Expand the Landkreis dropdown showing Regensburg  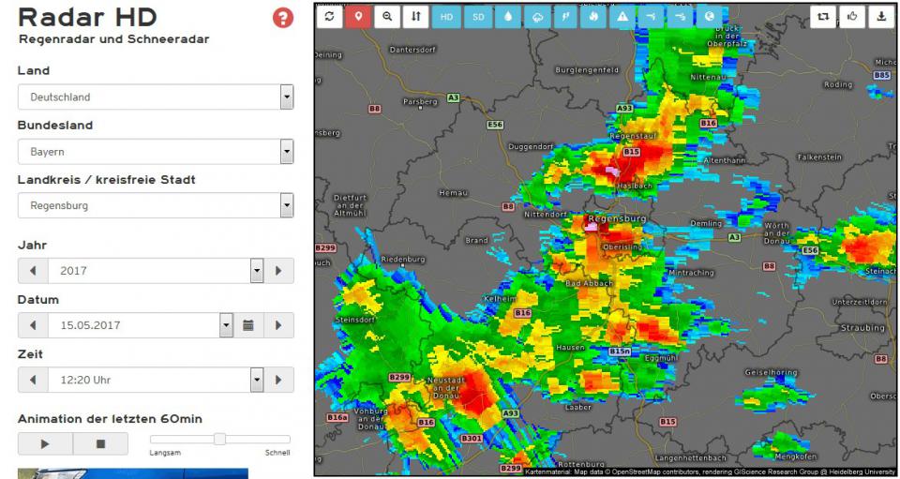point(287,205)
